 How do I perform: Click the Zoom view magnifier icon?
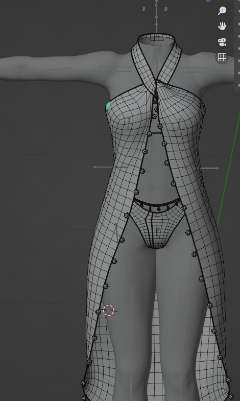(222, 11)
